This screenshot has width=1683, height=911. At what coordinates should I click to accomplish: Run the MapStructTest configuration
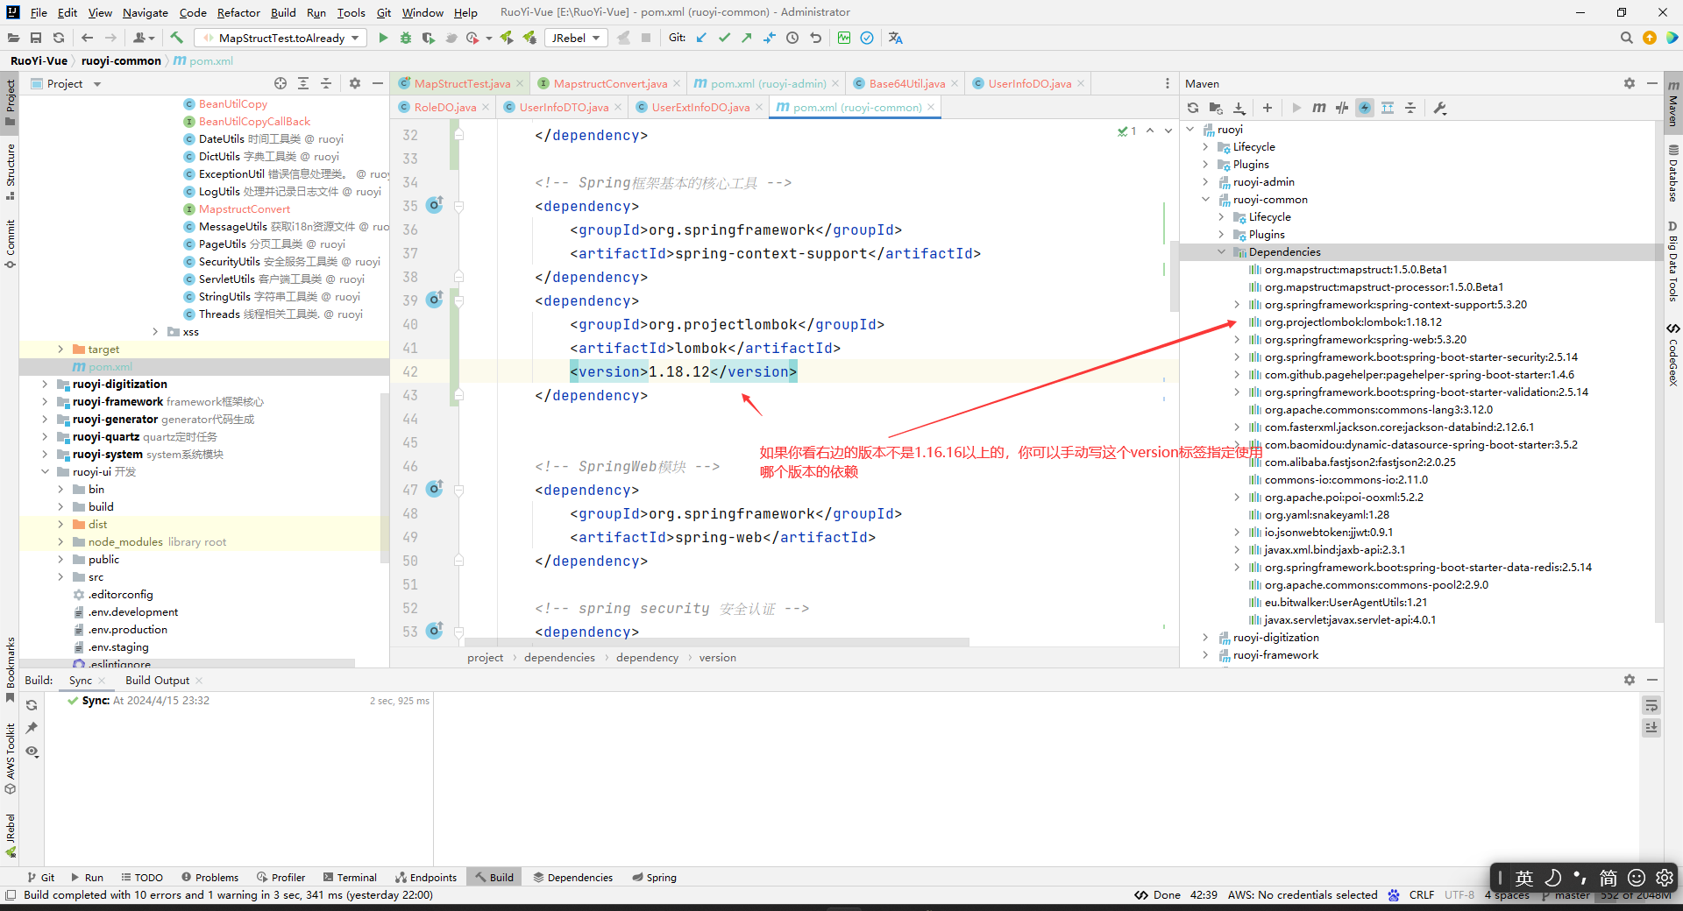(383, 38)
